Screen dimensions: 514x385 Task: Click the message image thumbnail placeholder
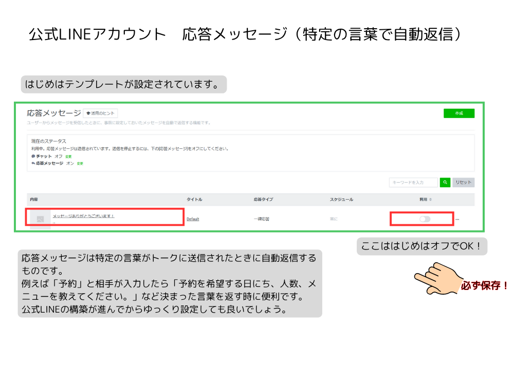tap(40, 219)
